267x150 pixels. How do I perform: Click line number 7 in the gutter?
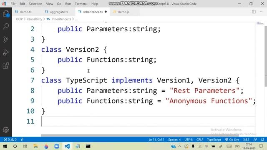pos(33,80)
